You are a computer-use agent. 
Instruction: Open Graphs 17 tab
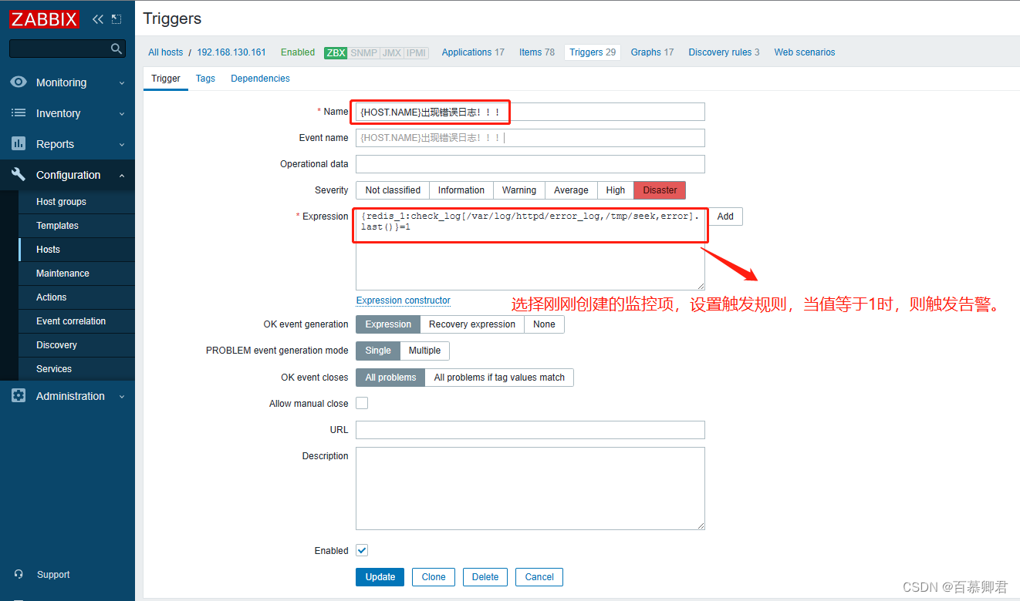[x=652, y=52]
